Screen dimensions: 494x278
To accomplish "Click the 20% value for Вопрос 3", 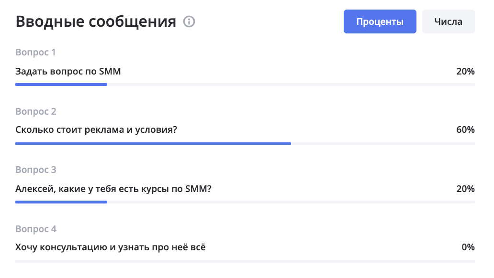I will 465,189.
